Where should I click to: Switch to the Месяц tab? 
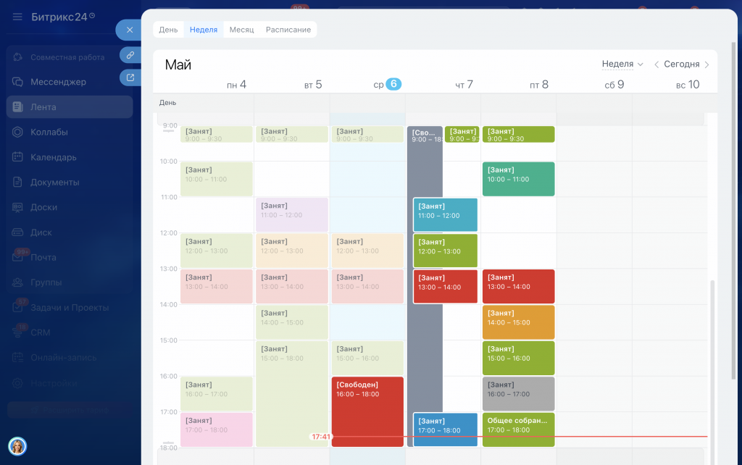tap(241, 29)
